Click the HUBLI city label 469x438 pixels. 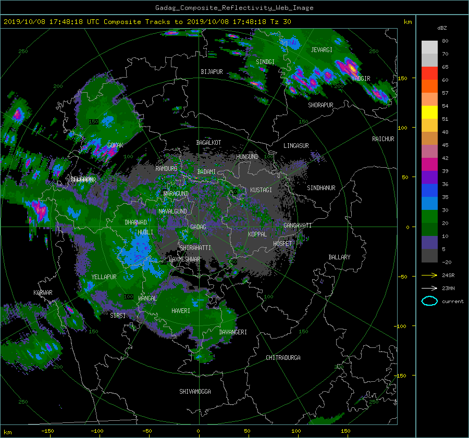click(145, 232)
